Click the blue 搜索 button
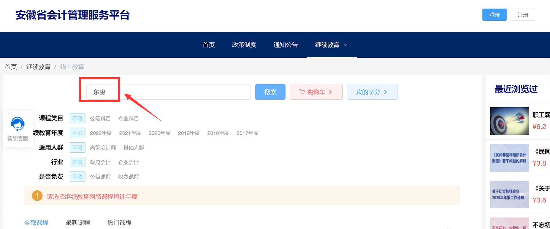The width and height of the screenshot is (550, 229). (270, 92)
